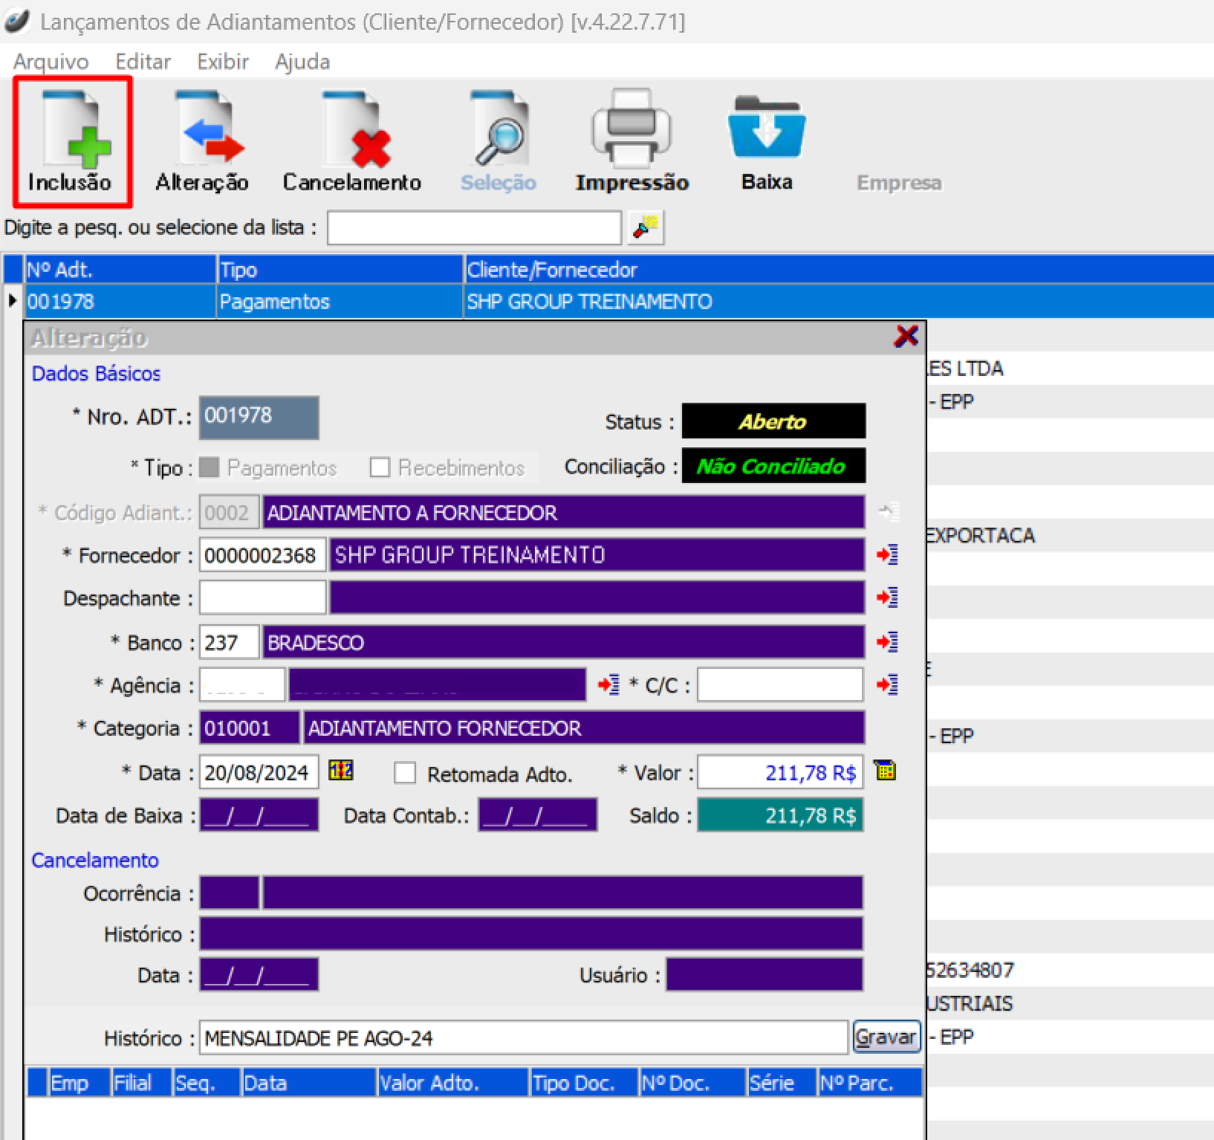Open Banco lookup list button

(x=887, y=642)
